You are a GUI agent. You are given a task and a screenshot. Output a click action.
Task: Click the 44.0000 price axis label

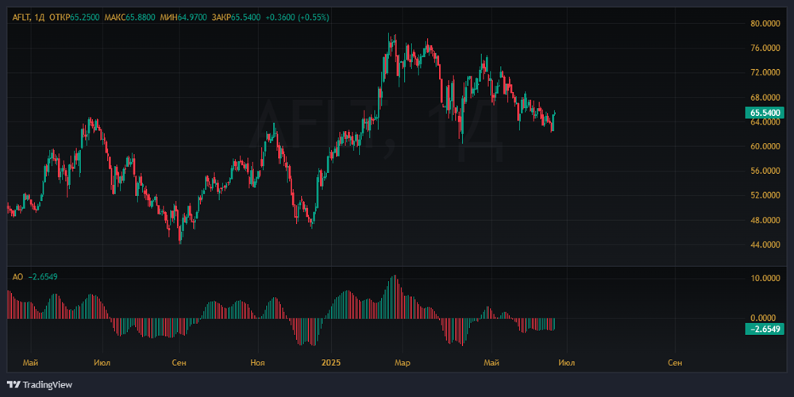765,245
